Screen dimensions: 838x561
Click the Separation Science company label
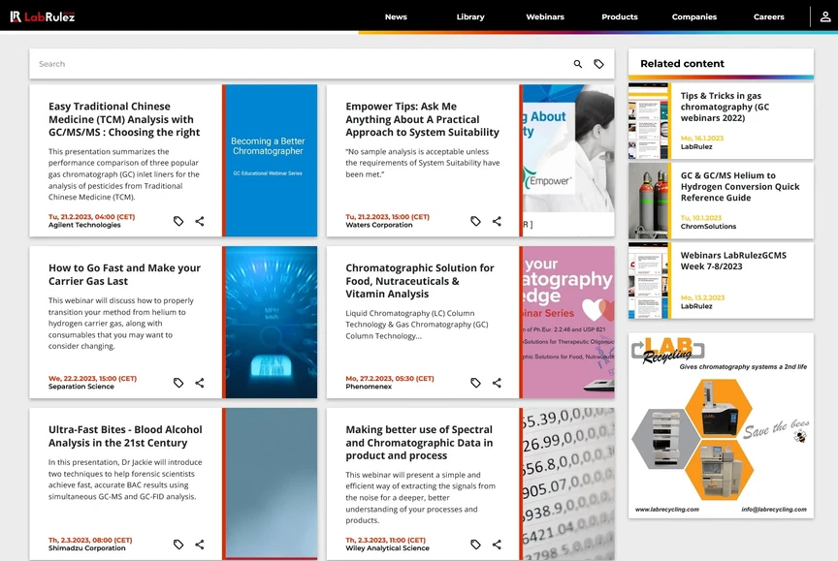pos(81,387)
